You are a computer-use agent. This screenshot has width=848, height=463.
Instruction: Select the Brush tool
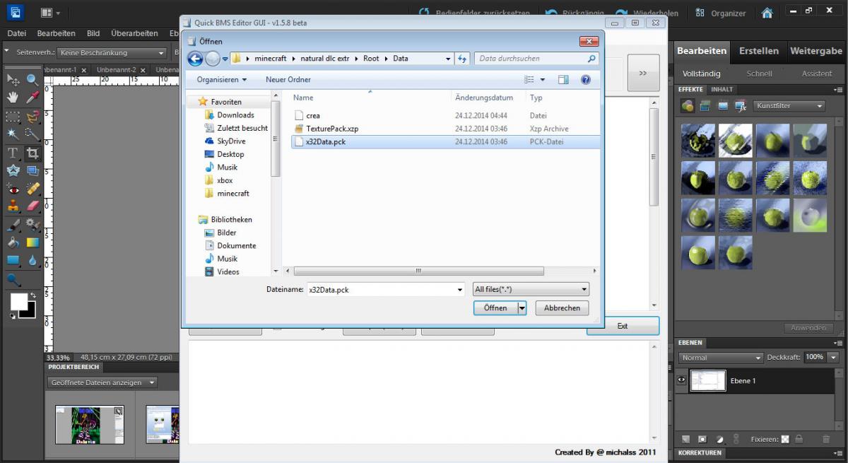tap(13, 225)
